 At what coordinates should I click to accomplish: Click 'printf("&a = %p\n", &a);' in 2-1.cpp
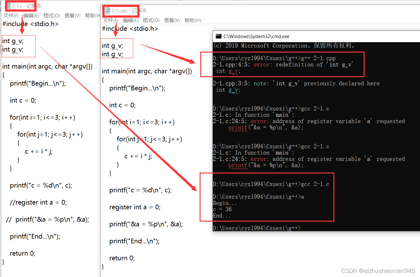point(146,224)
